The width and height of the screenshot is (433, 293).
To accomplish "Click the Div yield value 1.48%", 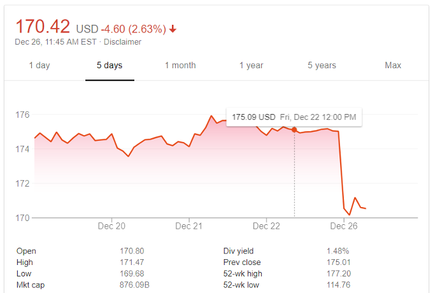I will tap(337, 252).
